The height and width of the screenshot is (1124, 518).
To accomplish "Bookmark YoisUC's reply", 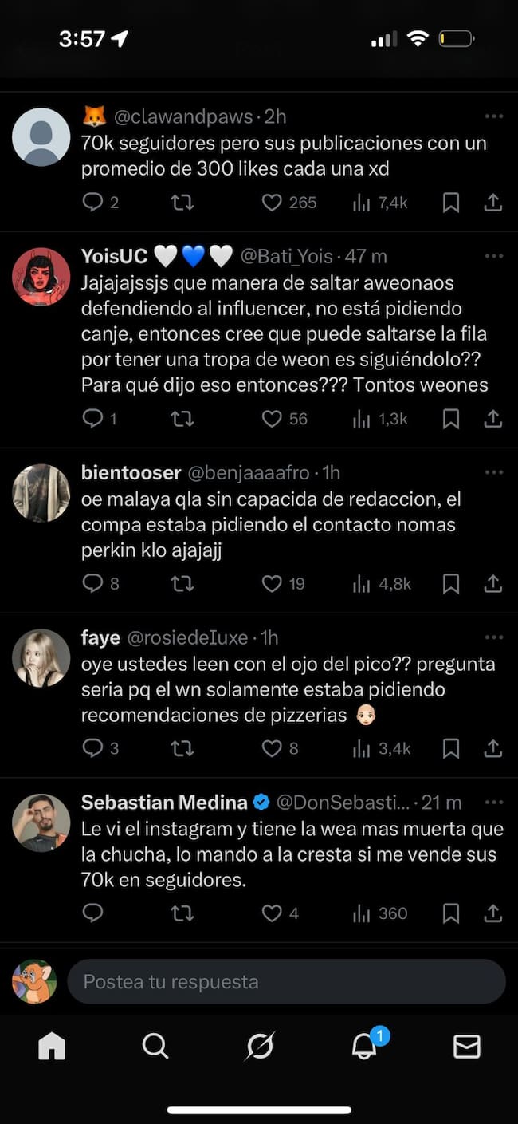I will tap(451, 419).
